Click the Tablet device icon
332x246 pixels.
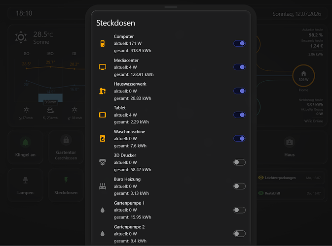(103, 115)
